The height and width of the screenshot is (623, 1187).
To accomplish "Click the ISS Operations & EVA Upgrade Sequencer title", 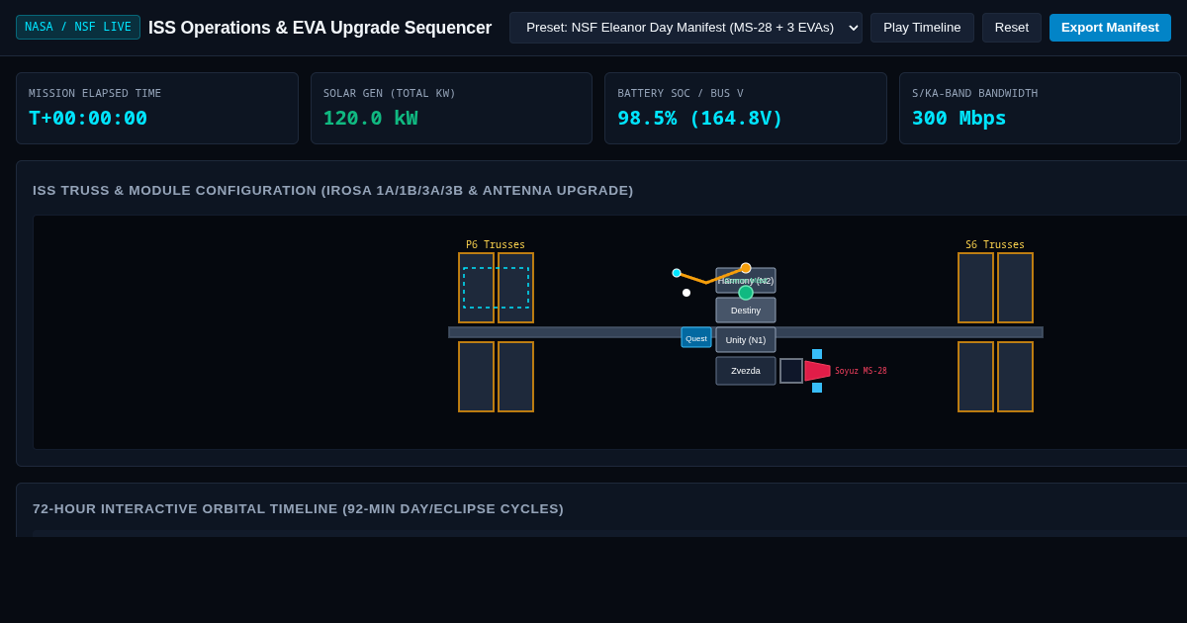I will point(320,28).
